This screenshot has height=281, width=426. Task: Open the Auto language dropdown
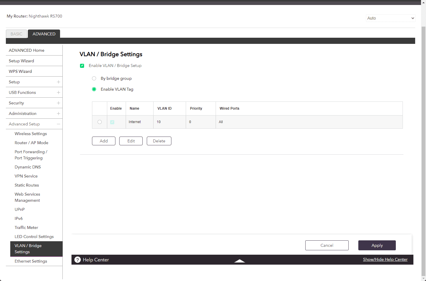[x=391, y=18]
